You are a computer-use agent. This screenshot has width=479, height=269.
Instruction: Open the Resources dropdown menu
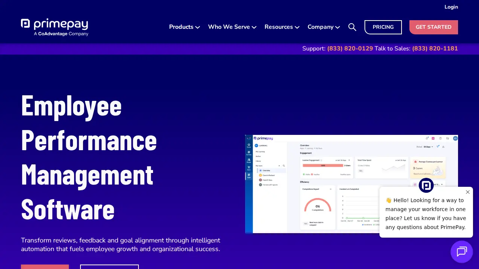282,27
